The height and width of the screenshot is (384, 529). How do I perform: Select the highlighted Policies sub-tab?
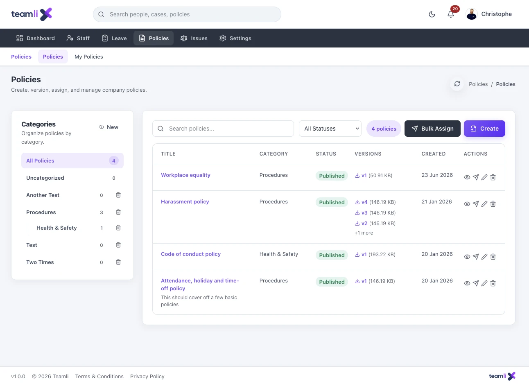coord(53,57)
